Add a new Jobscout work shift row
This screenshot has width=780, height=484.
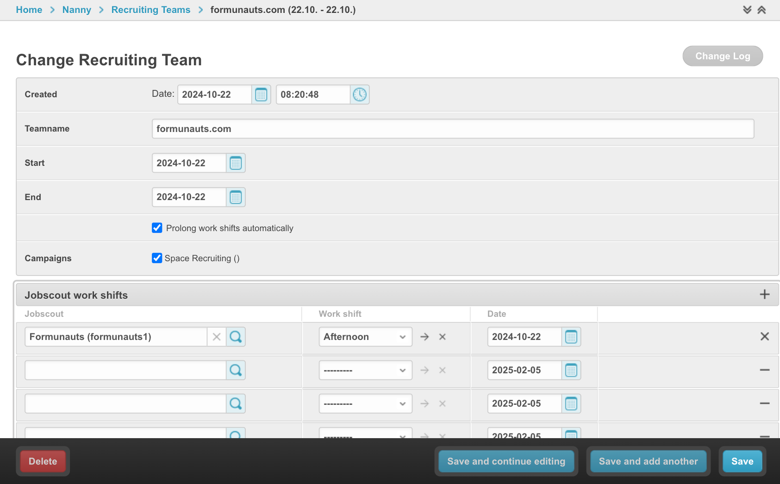coord(765,295)
